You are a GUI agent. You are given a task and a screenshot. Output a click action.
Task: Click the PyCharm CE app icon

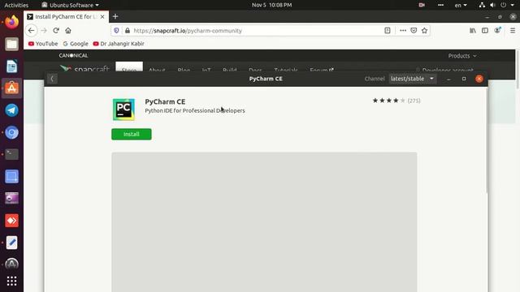point(123,109)
